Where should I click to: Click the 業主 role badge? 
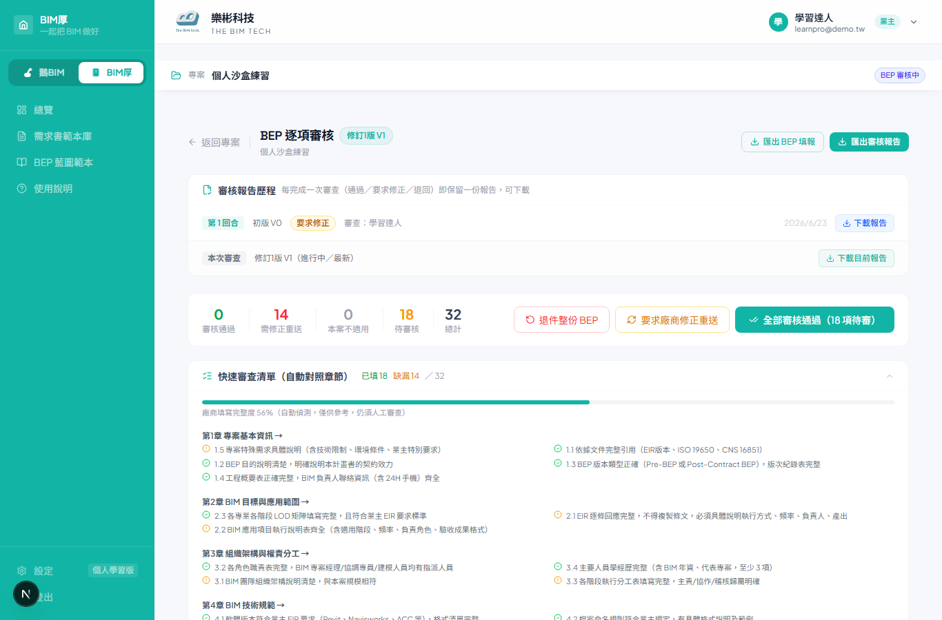click(888, 21)
